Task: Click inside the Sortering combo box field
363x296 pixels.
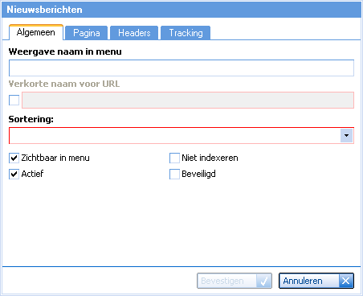Action: coord(174,135)
